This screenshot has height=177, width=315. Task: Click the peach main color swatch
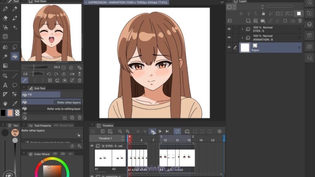pyautogui.click(x=10, y=113)
